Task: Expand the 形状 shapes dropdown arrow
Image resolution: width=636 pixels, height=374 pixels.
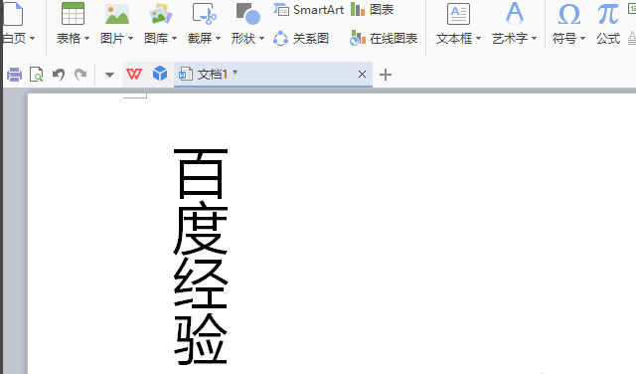Action: 262,39
